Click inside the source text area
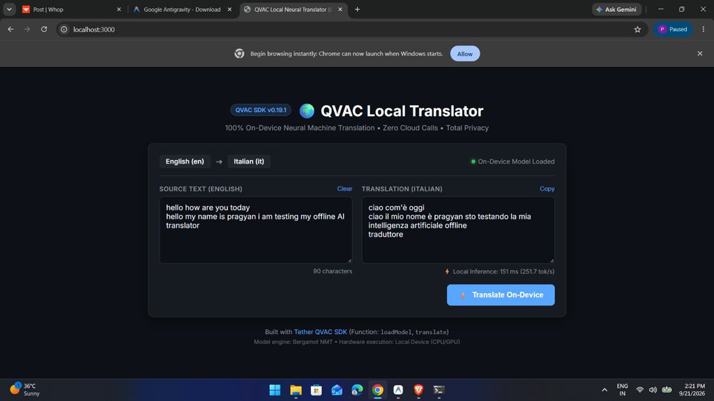 pos(256,230)
